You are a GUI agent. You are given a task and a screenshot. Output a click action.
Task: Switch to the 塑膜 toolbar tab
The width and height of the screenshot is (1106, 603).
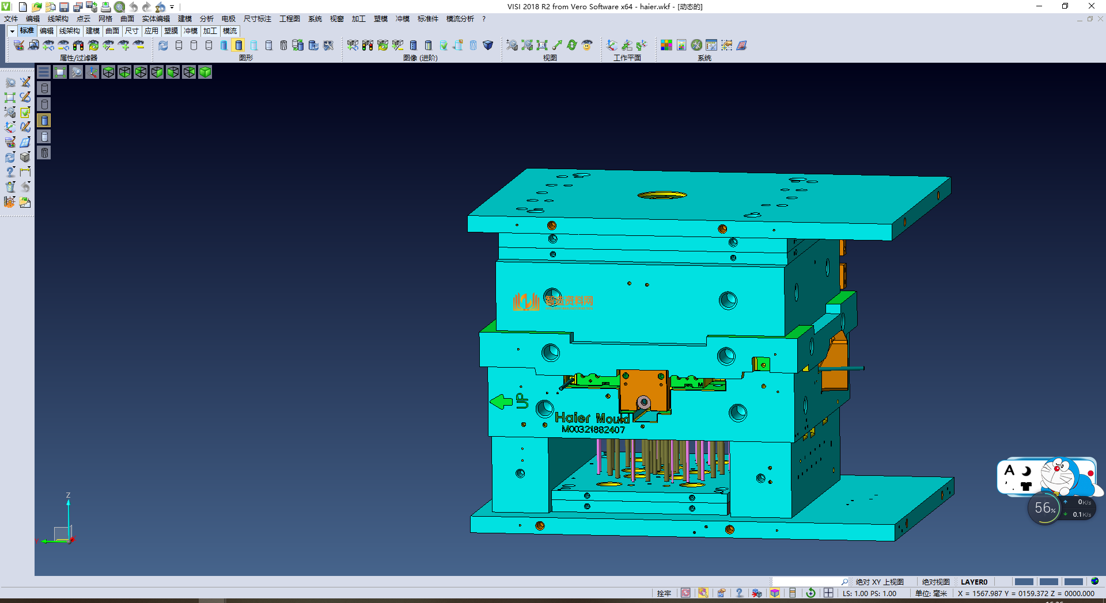click(x=171, y=31)
